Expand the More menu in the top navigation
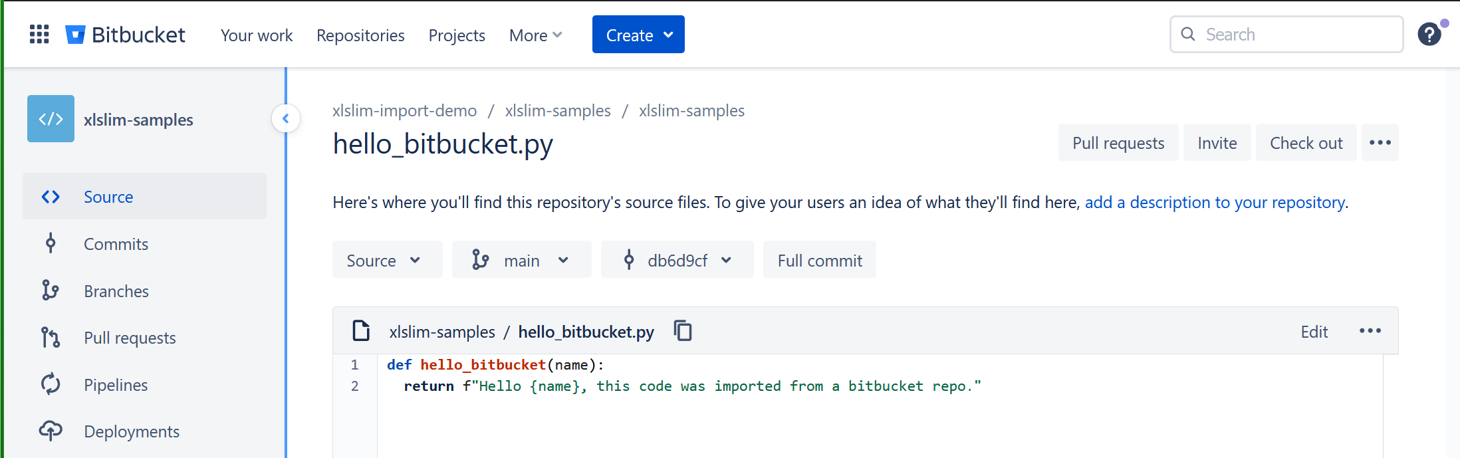 pyautogui.click(x=536, y=35)
